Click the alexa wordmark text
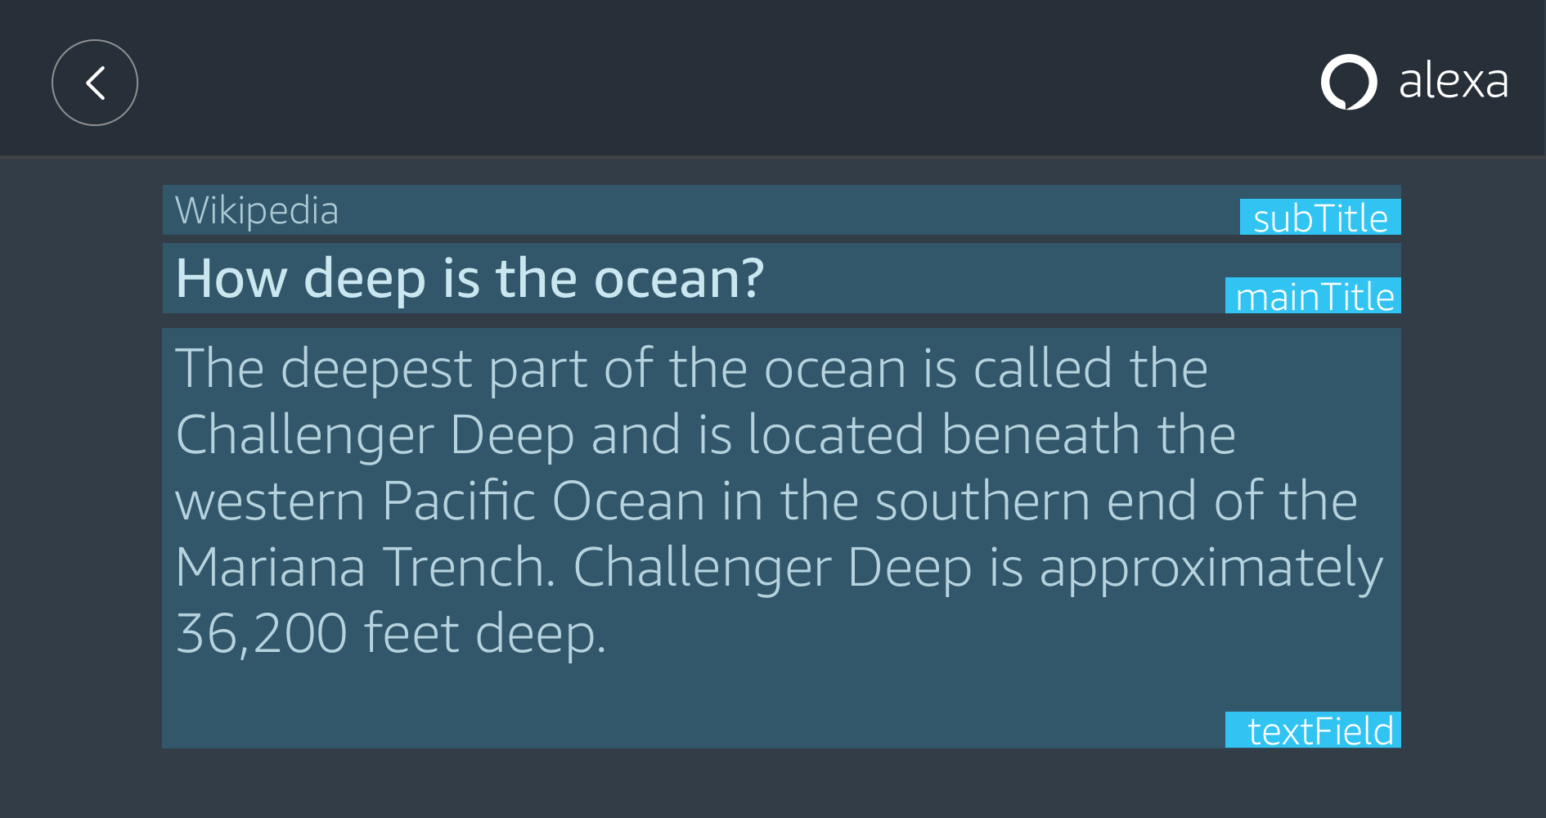The height and width of the screenshot is (818, 1546). tap(1453, 82)
